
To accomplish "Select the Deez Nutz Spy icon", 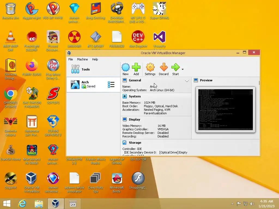I will tap(96, 182).
